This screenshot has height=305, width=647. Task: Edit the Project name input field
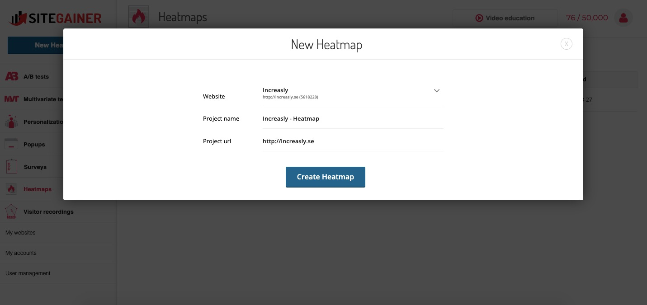coord(353,118)
